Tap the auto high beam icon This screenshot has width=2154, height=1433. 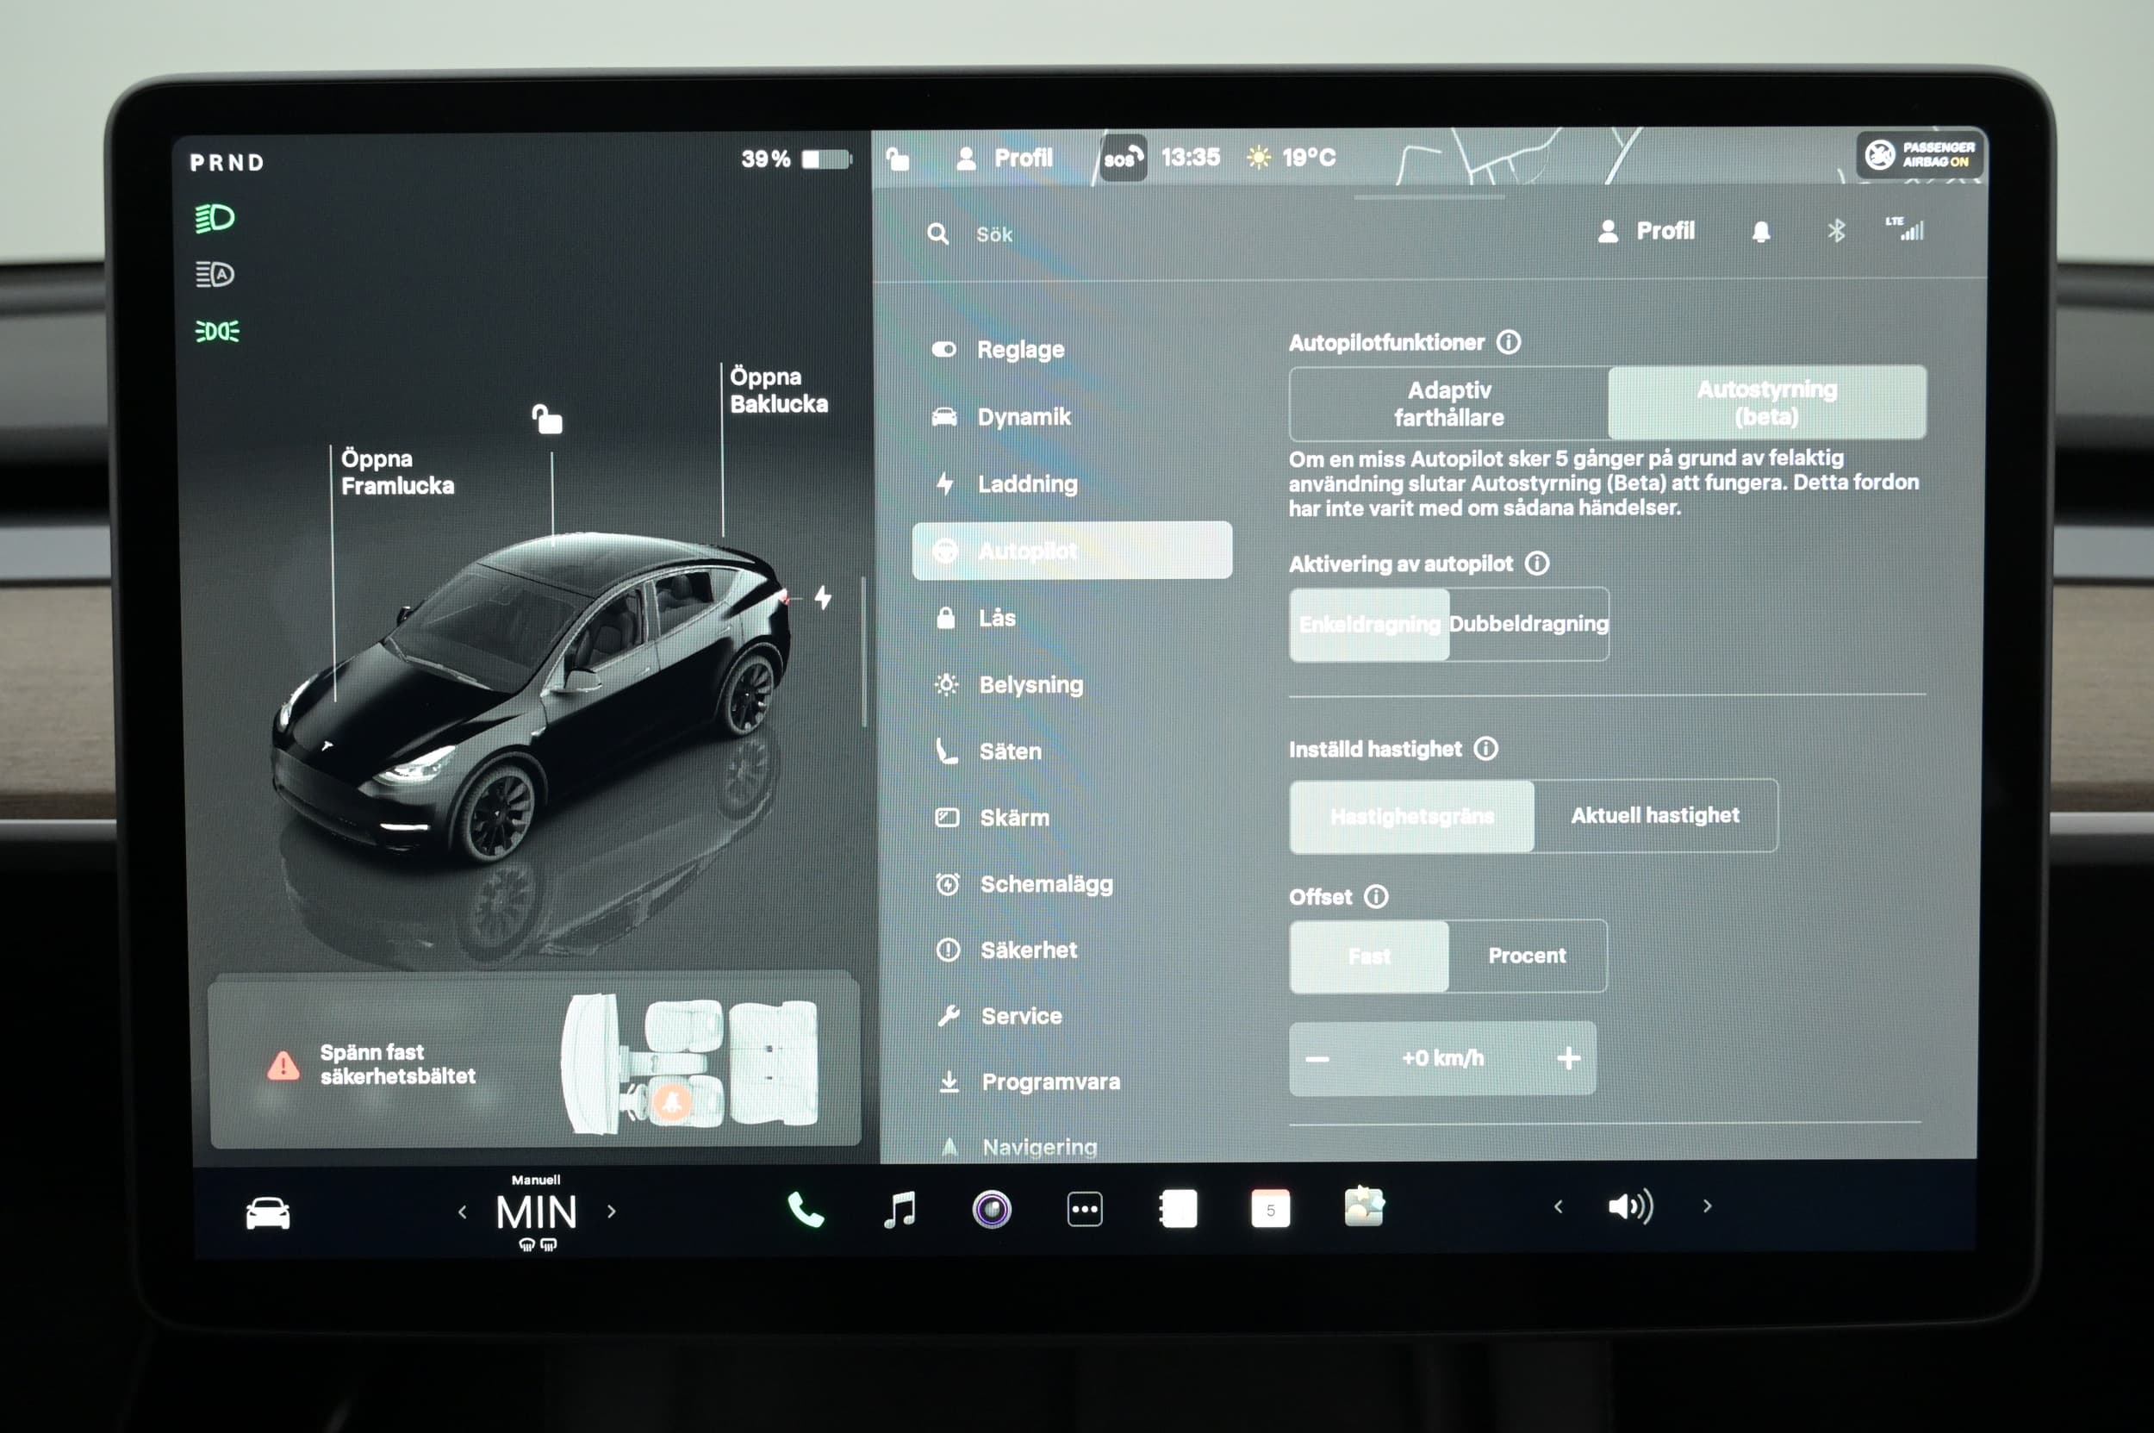[215, 274]
